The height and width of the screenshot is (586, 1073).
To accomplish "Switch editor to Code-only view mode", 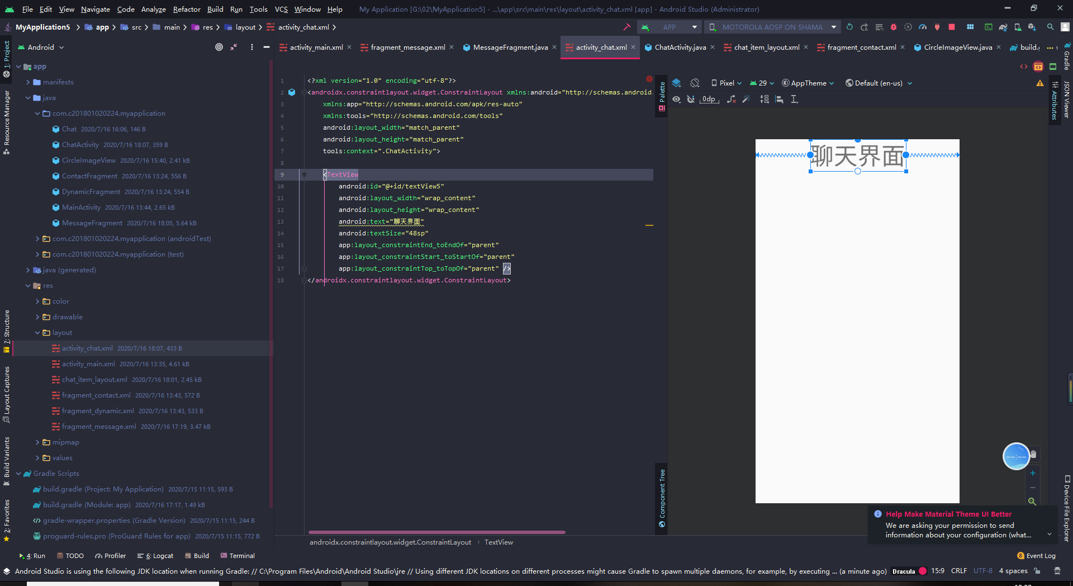I will (1024, 67).
